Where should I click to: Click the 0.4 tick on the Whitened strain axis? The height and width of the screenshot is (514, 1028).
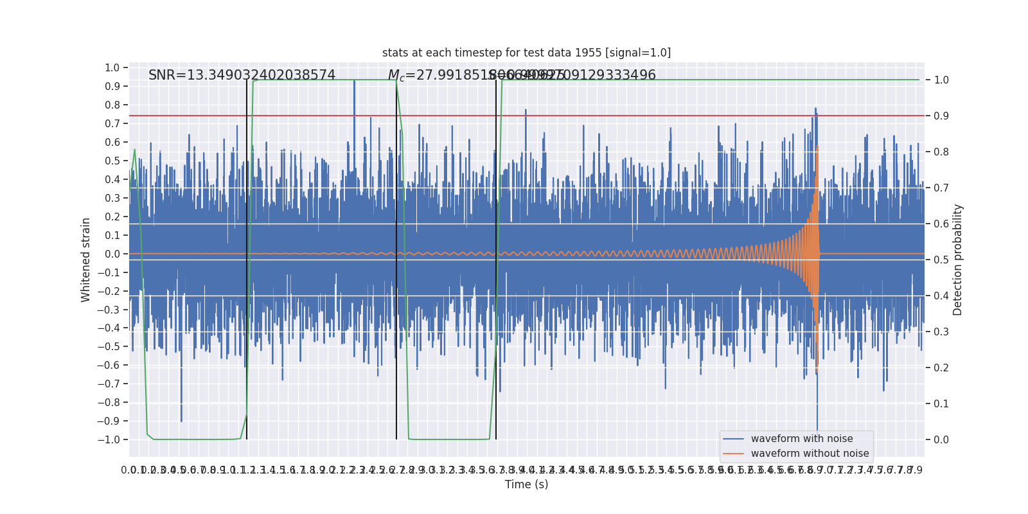coord(112,179)
